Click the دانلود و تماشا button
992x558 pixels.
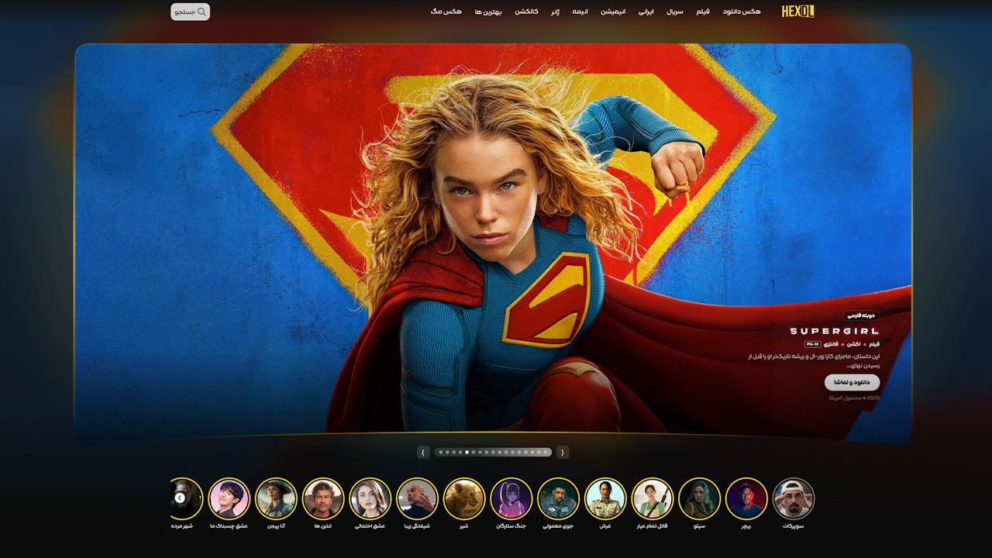point(852,382)
